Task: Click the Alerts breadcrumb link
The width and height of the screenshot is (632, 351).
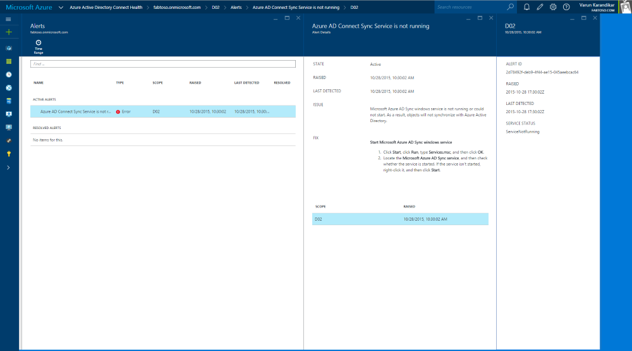Action: [236, 8]
